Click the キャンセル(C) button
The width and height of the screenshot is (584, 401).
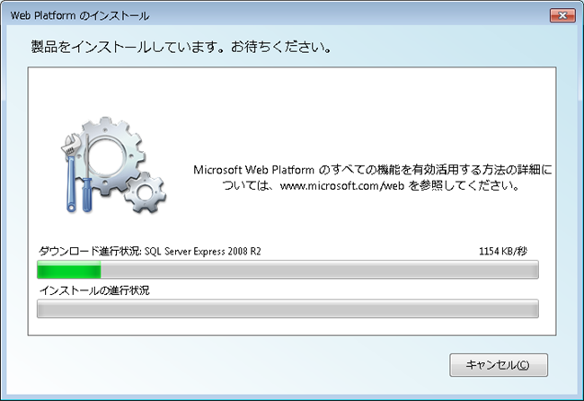pos(499,365)
